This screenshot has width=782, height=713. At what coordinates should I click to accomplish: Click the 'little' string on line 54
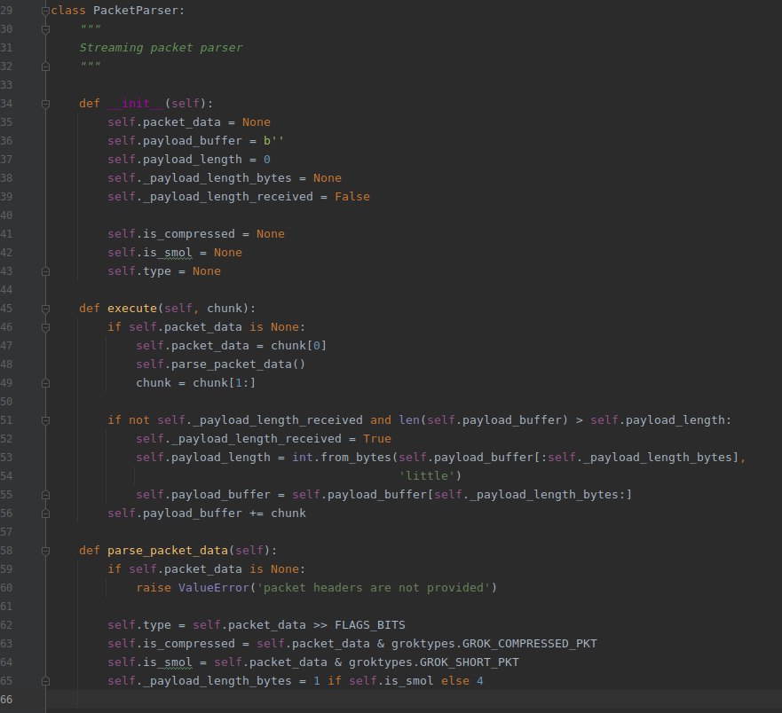[x=427, y=476]
